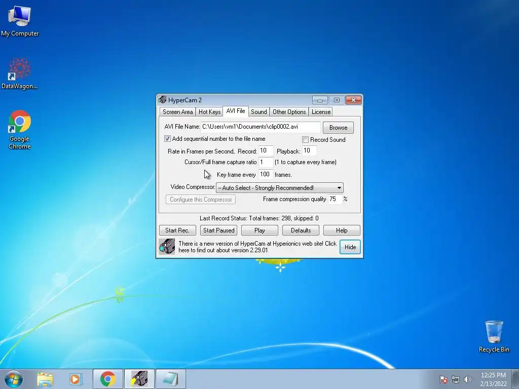519x389 pixels.
Task: Open the volume speaker tray icon
Action: click(467, 379)
